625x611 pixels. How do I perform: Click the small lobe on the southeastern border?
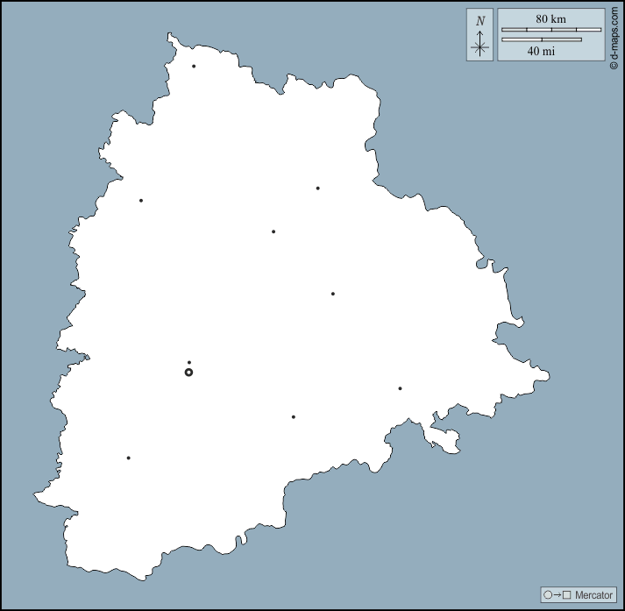coord(447,441)
